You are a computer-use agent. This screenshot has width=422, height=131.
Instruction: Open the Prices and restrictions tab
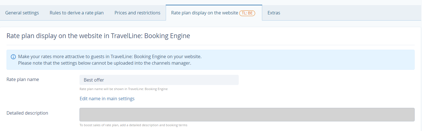point(137,13)
